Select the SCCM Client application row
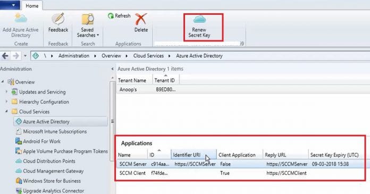 (240, 173)
